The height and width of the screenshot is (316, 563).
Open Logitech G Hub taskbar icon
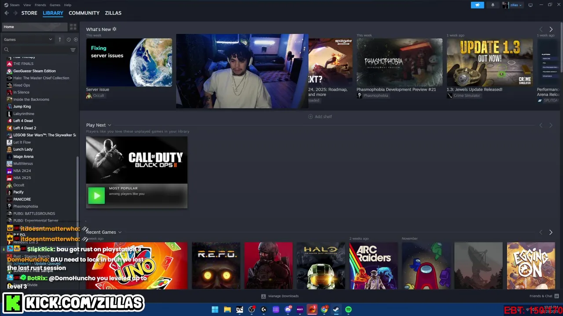[263, 309]
